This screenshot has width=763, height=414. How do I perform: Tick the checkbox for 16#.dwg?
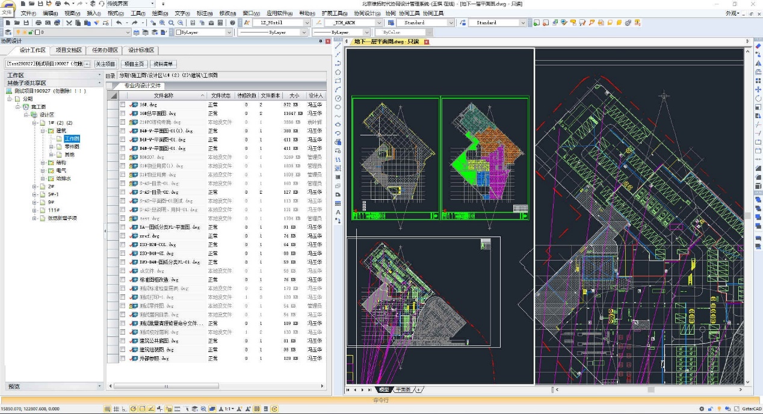tap(123, 105)
